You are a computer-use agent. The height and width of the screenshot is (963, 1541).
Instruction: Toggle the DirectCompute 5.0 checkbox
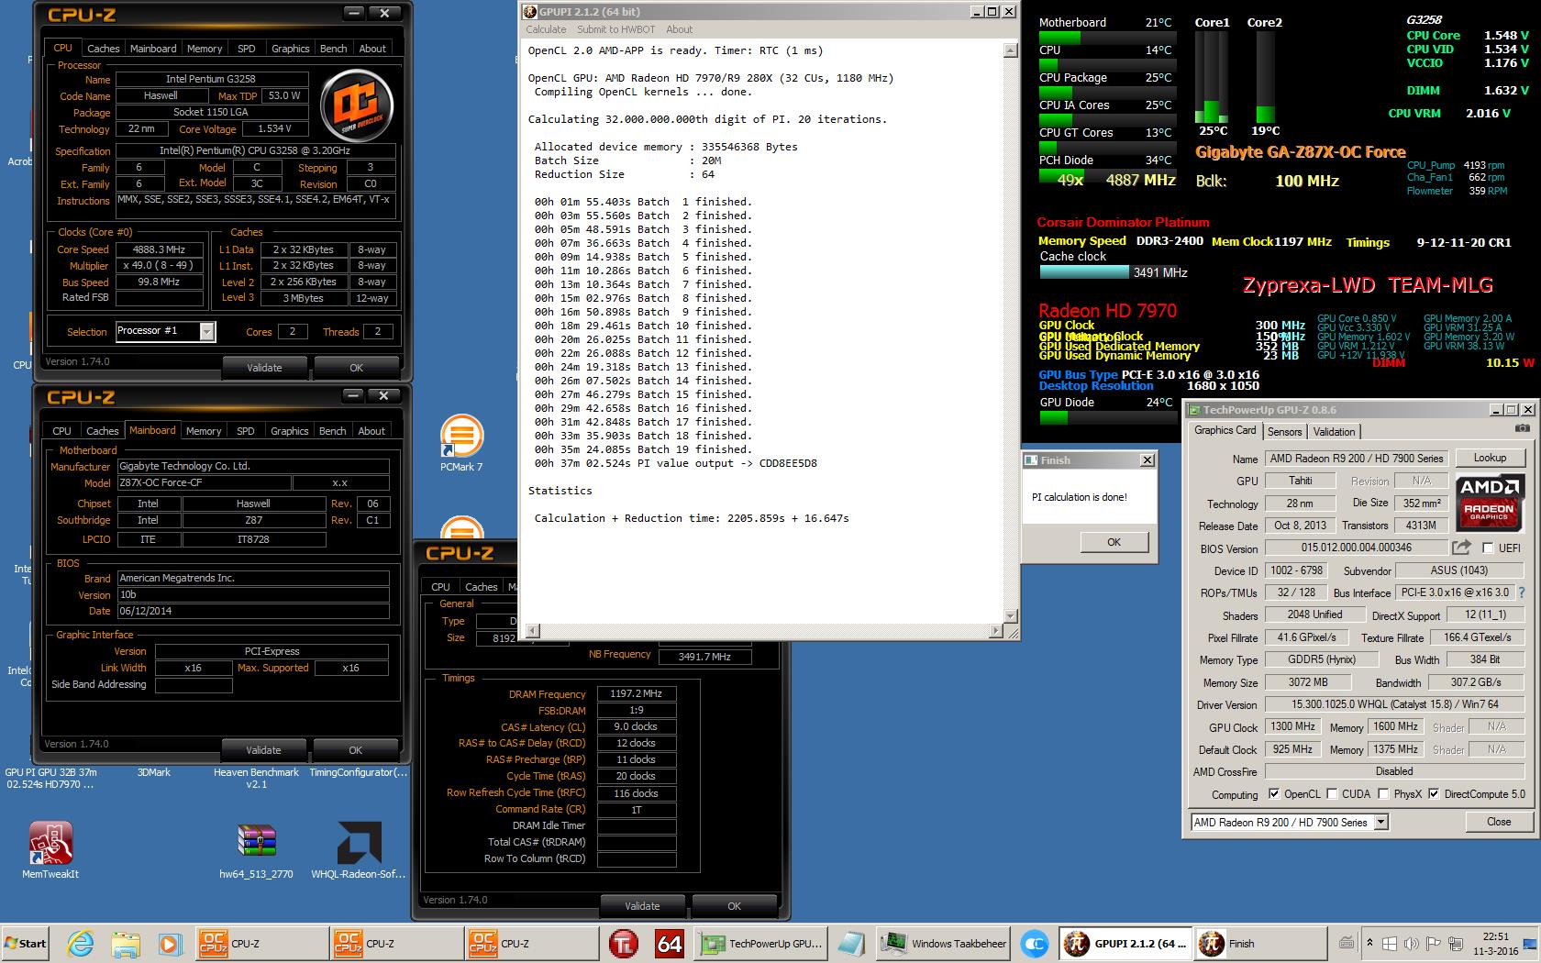point(1434,794)
